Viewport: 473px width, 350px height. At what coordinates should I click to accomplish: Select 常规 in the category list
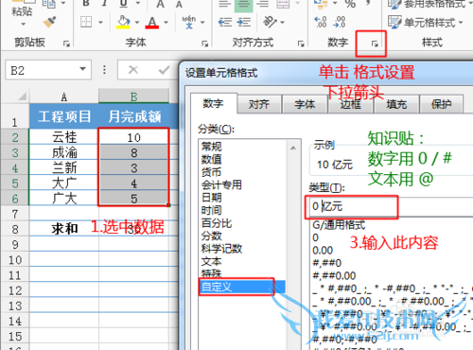pyautogui.click(x=212, y=147)
